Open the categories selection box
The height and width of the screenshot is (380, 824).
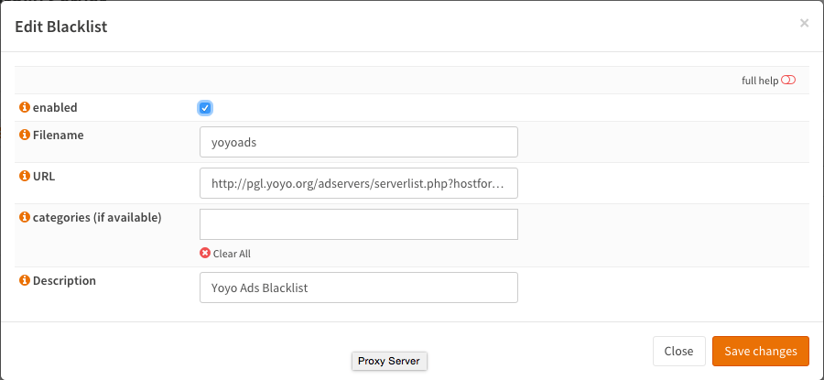click(x=358, y=224)
